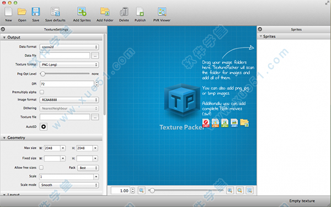The image size is (331, 207).
Task: Click the Texture file input field
Action: (65, 117)
